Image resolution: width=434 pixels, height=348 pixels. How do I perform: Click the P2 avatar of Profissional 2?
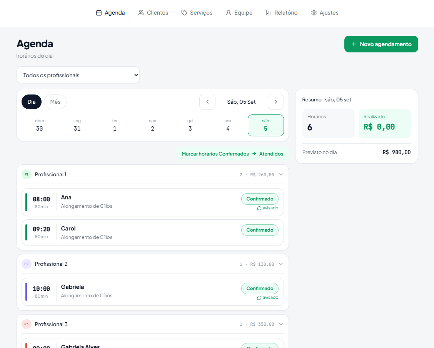(x=26, y=264)
